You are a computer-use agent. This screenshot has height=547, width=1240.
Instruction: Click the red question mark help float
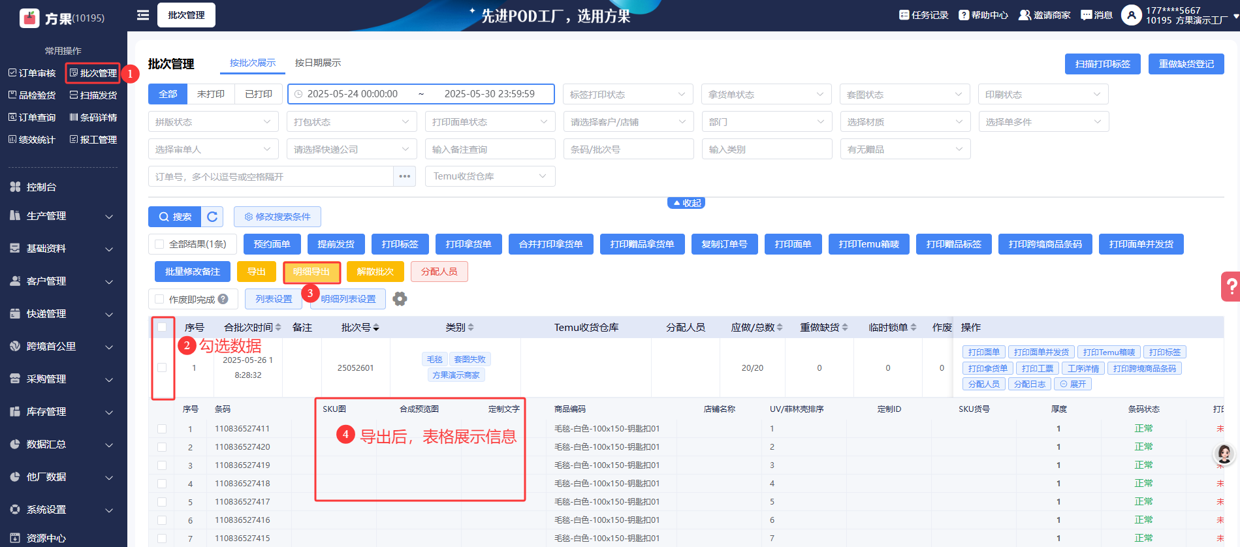[1231, 286]
